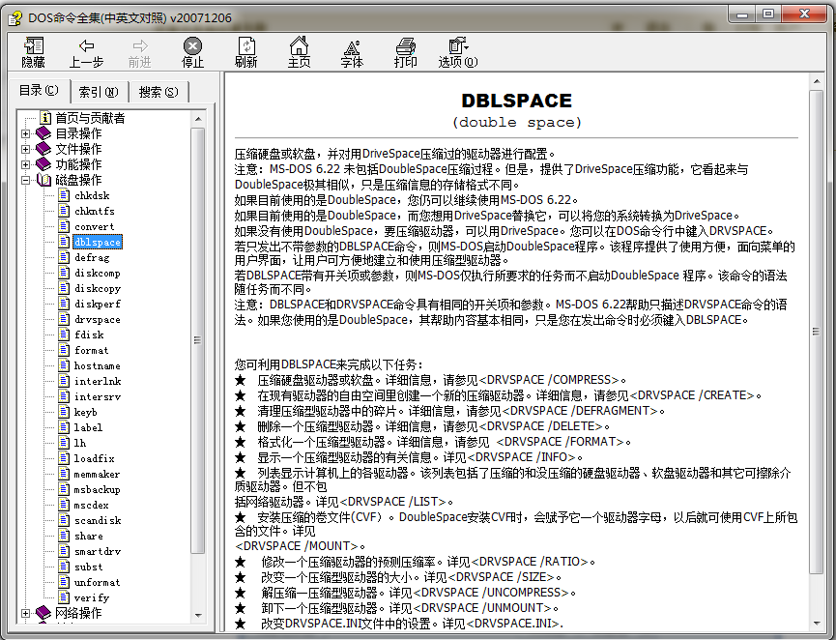Click the 网络操作 book icon
Image resolution: width=836 pixels, height=640 pixels.
(x=43, y=613)
